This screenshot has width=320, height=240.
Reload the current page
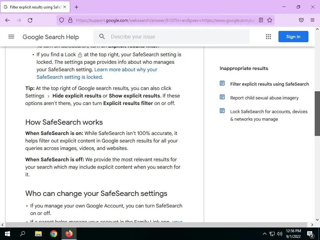pos(30,20)
